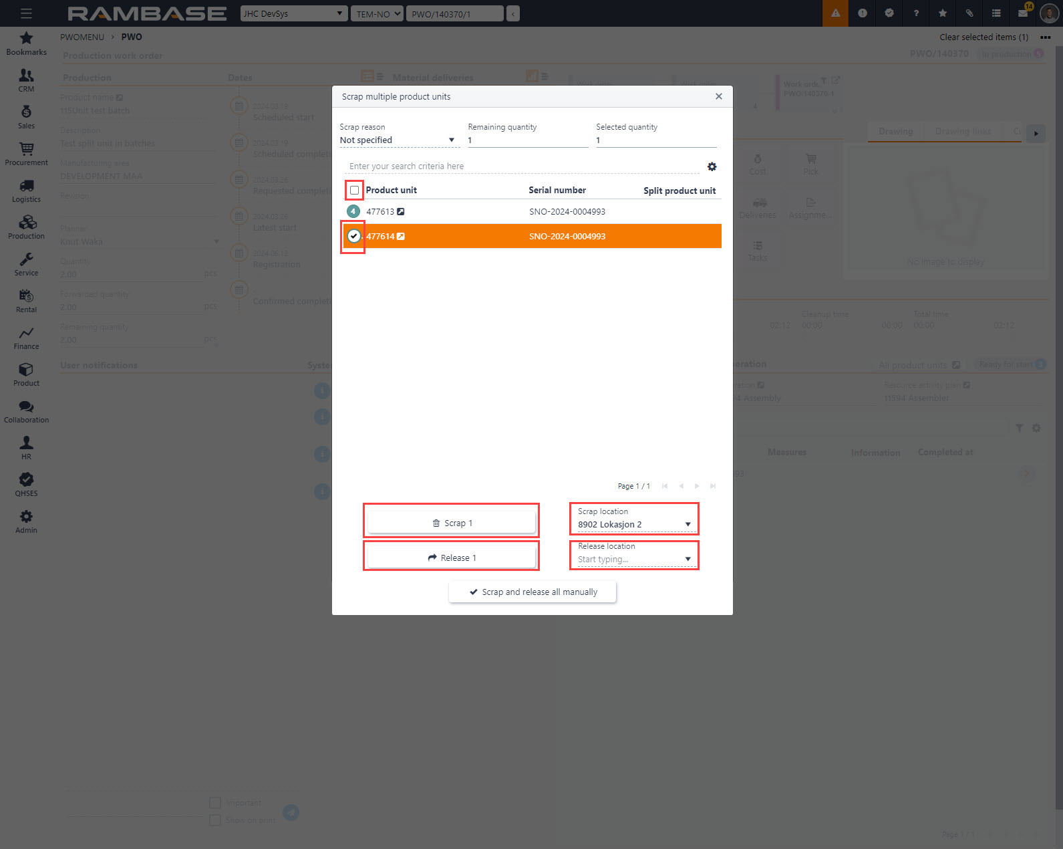The height and width of the screenshot is (849, 1063).
Task: Open product unit 477613 link icon
Action: 401,212
